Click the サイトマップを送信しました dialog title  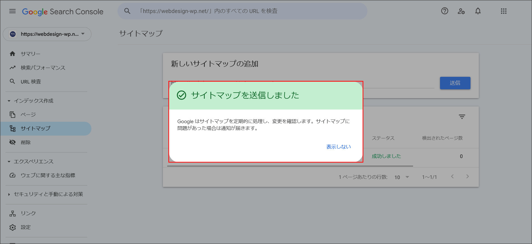245,95
